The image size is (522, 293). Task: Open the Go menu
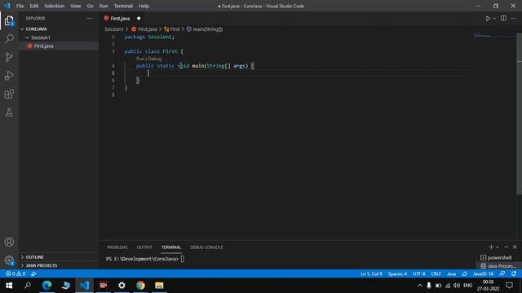pyautogui.click(x=90, y=6)
